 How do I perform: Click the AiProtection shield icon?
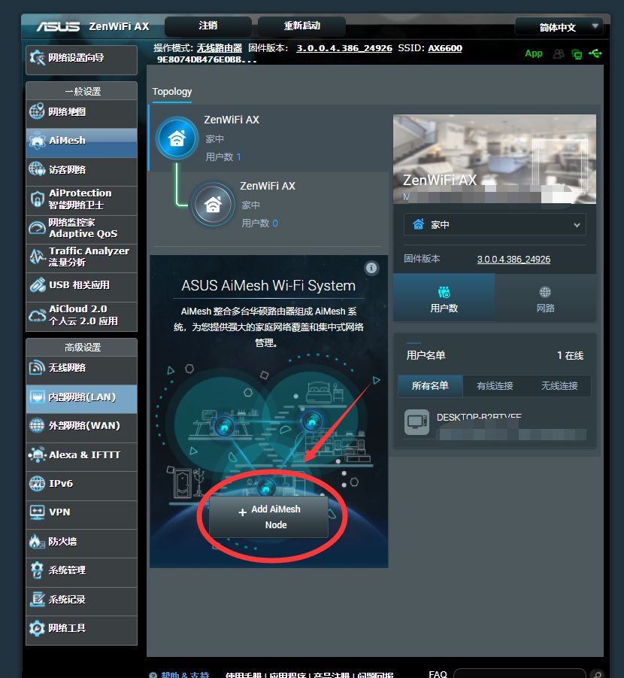37,199
